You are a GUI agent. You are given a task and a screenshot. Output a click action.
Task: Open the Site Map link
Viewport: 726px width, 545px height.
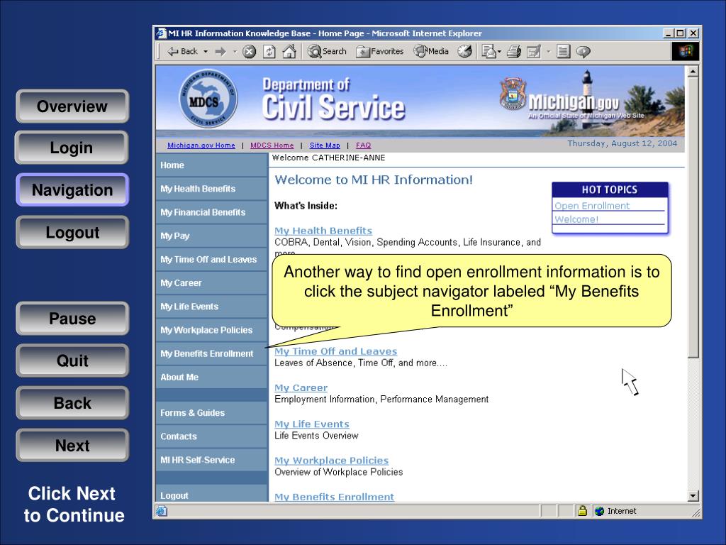coord(325,145)
